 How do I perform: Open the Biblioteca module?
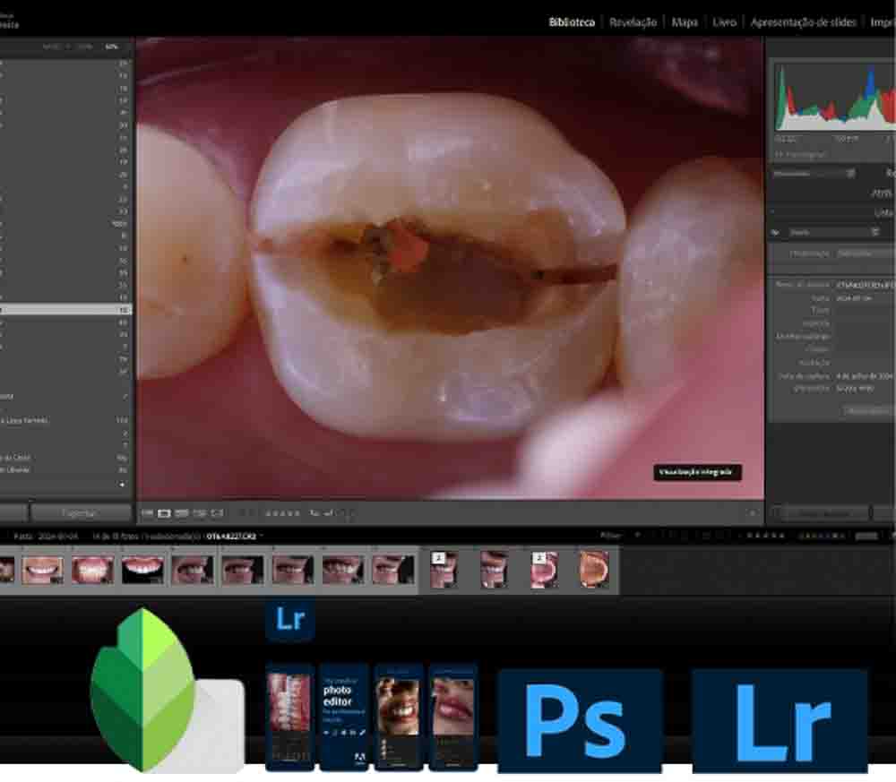[571, 22]
